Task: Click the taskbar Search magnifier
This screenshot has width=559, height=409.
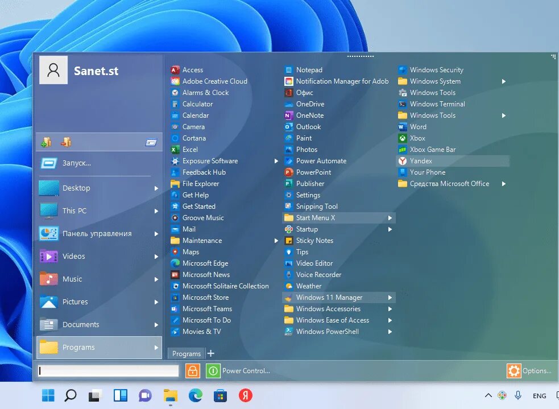Action: tap(71, 395)
